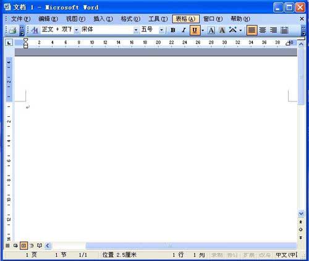Click 录制 indicator in status bar
The height and width of the screenshot is (261, 309).
217,255
